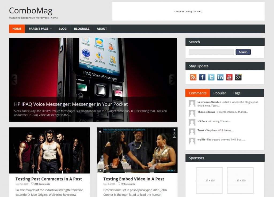
Task: Click the Trust commenter name
Action: click(201, 130)
